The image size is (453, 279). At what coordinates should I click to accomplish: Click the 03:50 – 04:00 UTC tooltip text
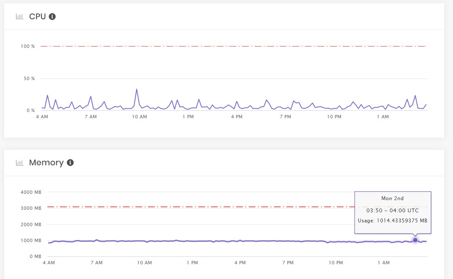pos(392,211)
